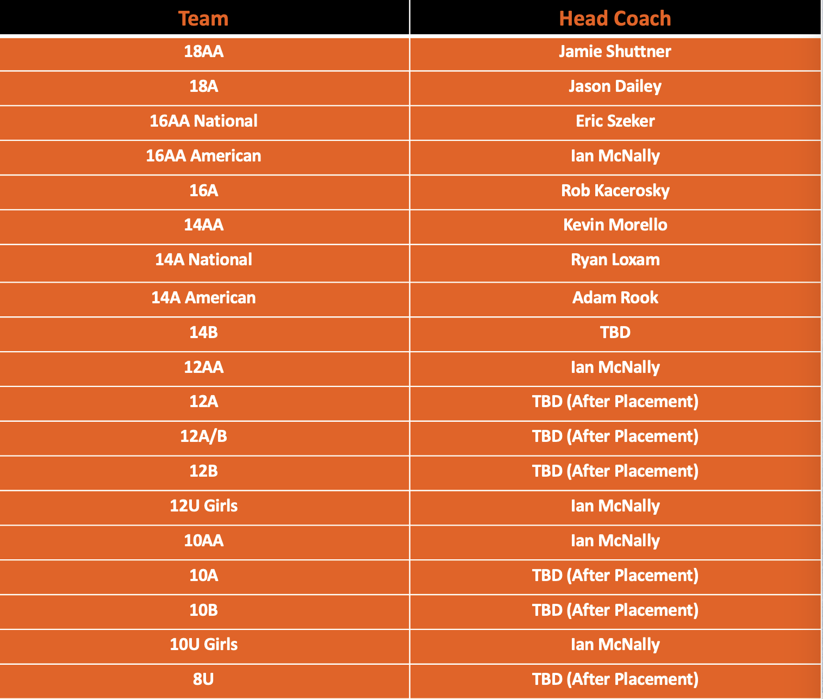The width and height of the screenshot is (823, 699).
Task: Select the Rob Kacerosky cell
Action: [615, 191]
